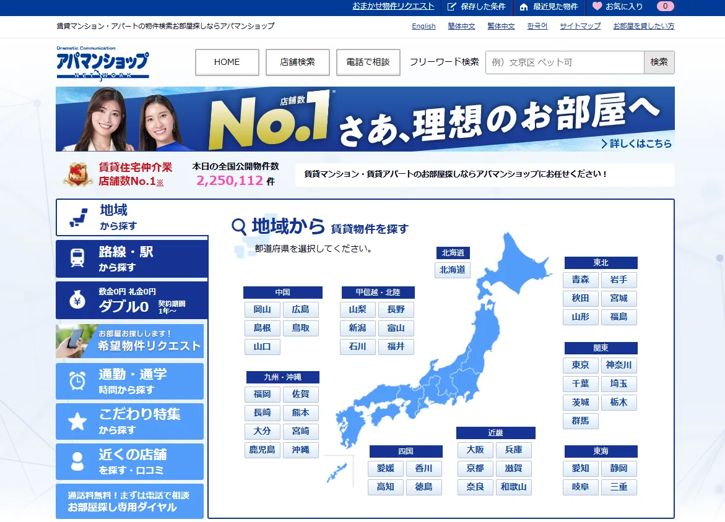Select 三重 prefecture button
This screenshot has height=522, width=725.
(x=619, y=487)
